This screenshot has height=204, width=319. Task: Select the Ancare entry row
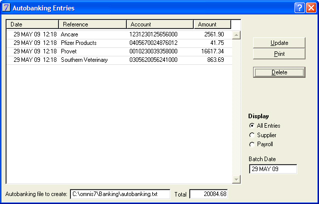click(119, 34)
